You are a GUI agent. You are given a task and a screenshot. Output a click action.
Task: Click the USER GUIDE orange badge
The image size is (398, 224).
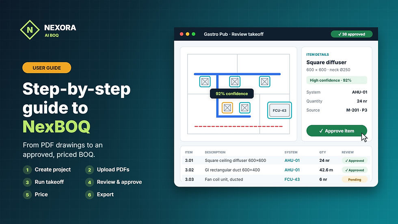[x=47, y=68]
